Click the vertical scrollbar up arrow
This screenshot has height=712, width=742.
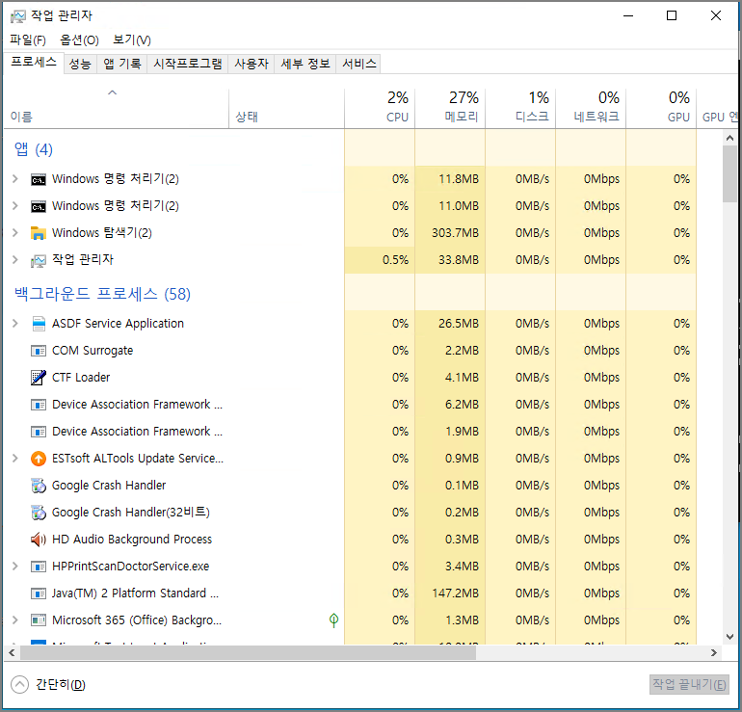(729, 138)
